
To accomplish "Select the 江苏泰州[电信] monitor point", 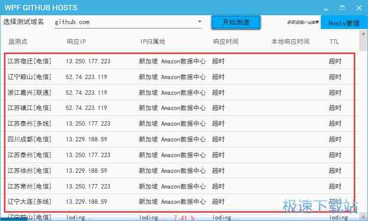I will coord(29,155).
